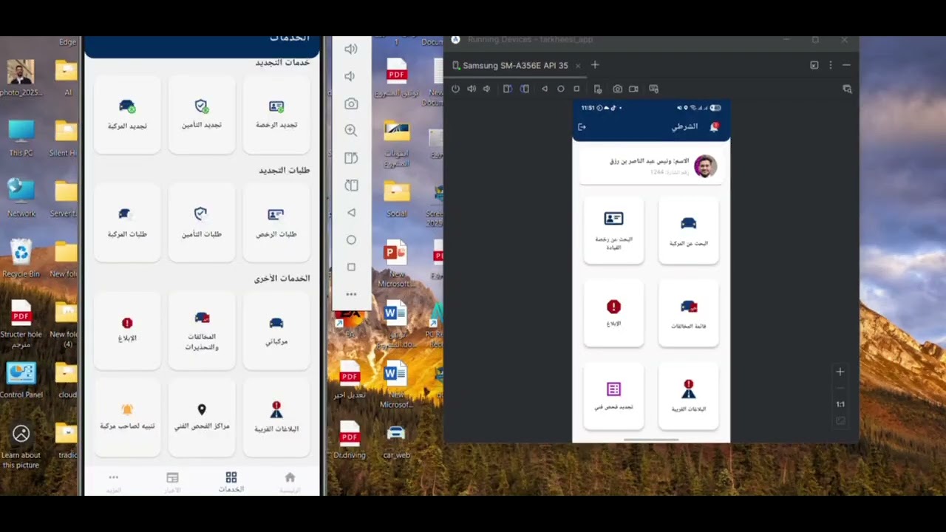The image size is (946, 532).
Task: Open the report card (الإبلاغ) in citizen app
Action: [128, 330]
